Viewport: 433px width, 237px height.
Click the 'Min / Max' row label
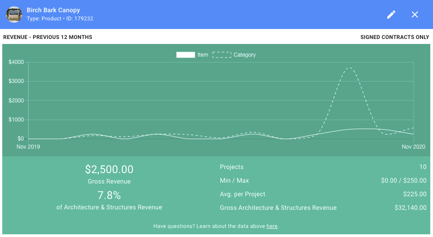(x=234, y=180)
